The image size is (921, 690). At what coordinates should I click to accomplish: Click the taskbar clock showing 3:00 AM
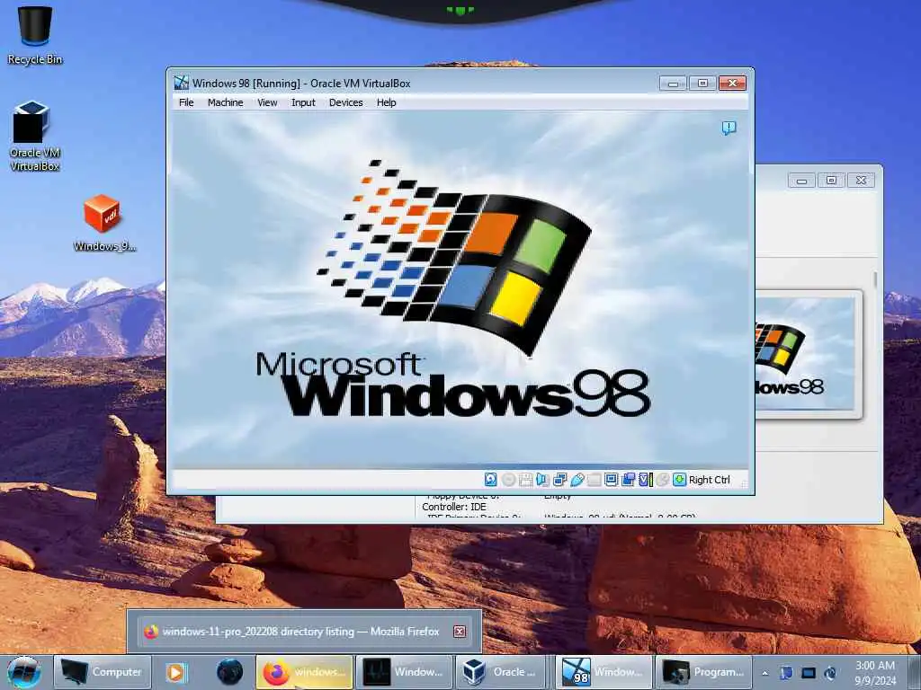[x=875, y=672]
